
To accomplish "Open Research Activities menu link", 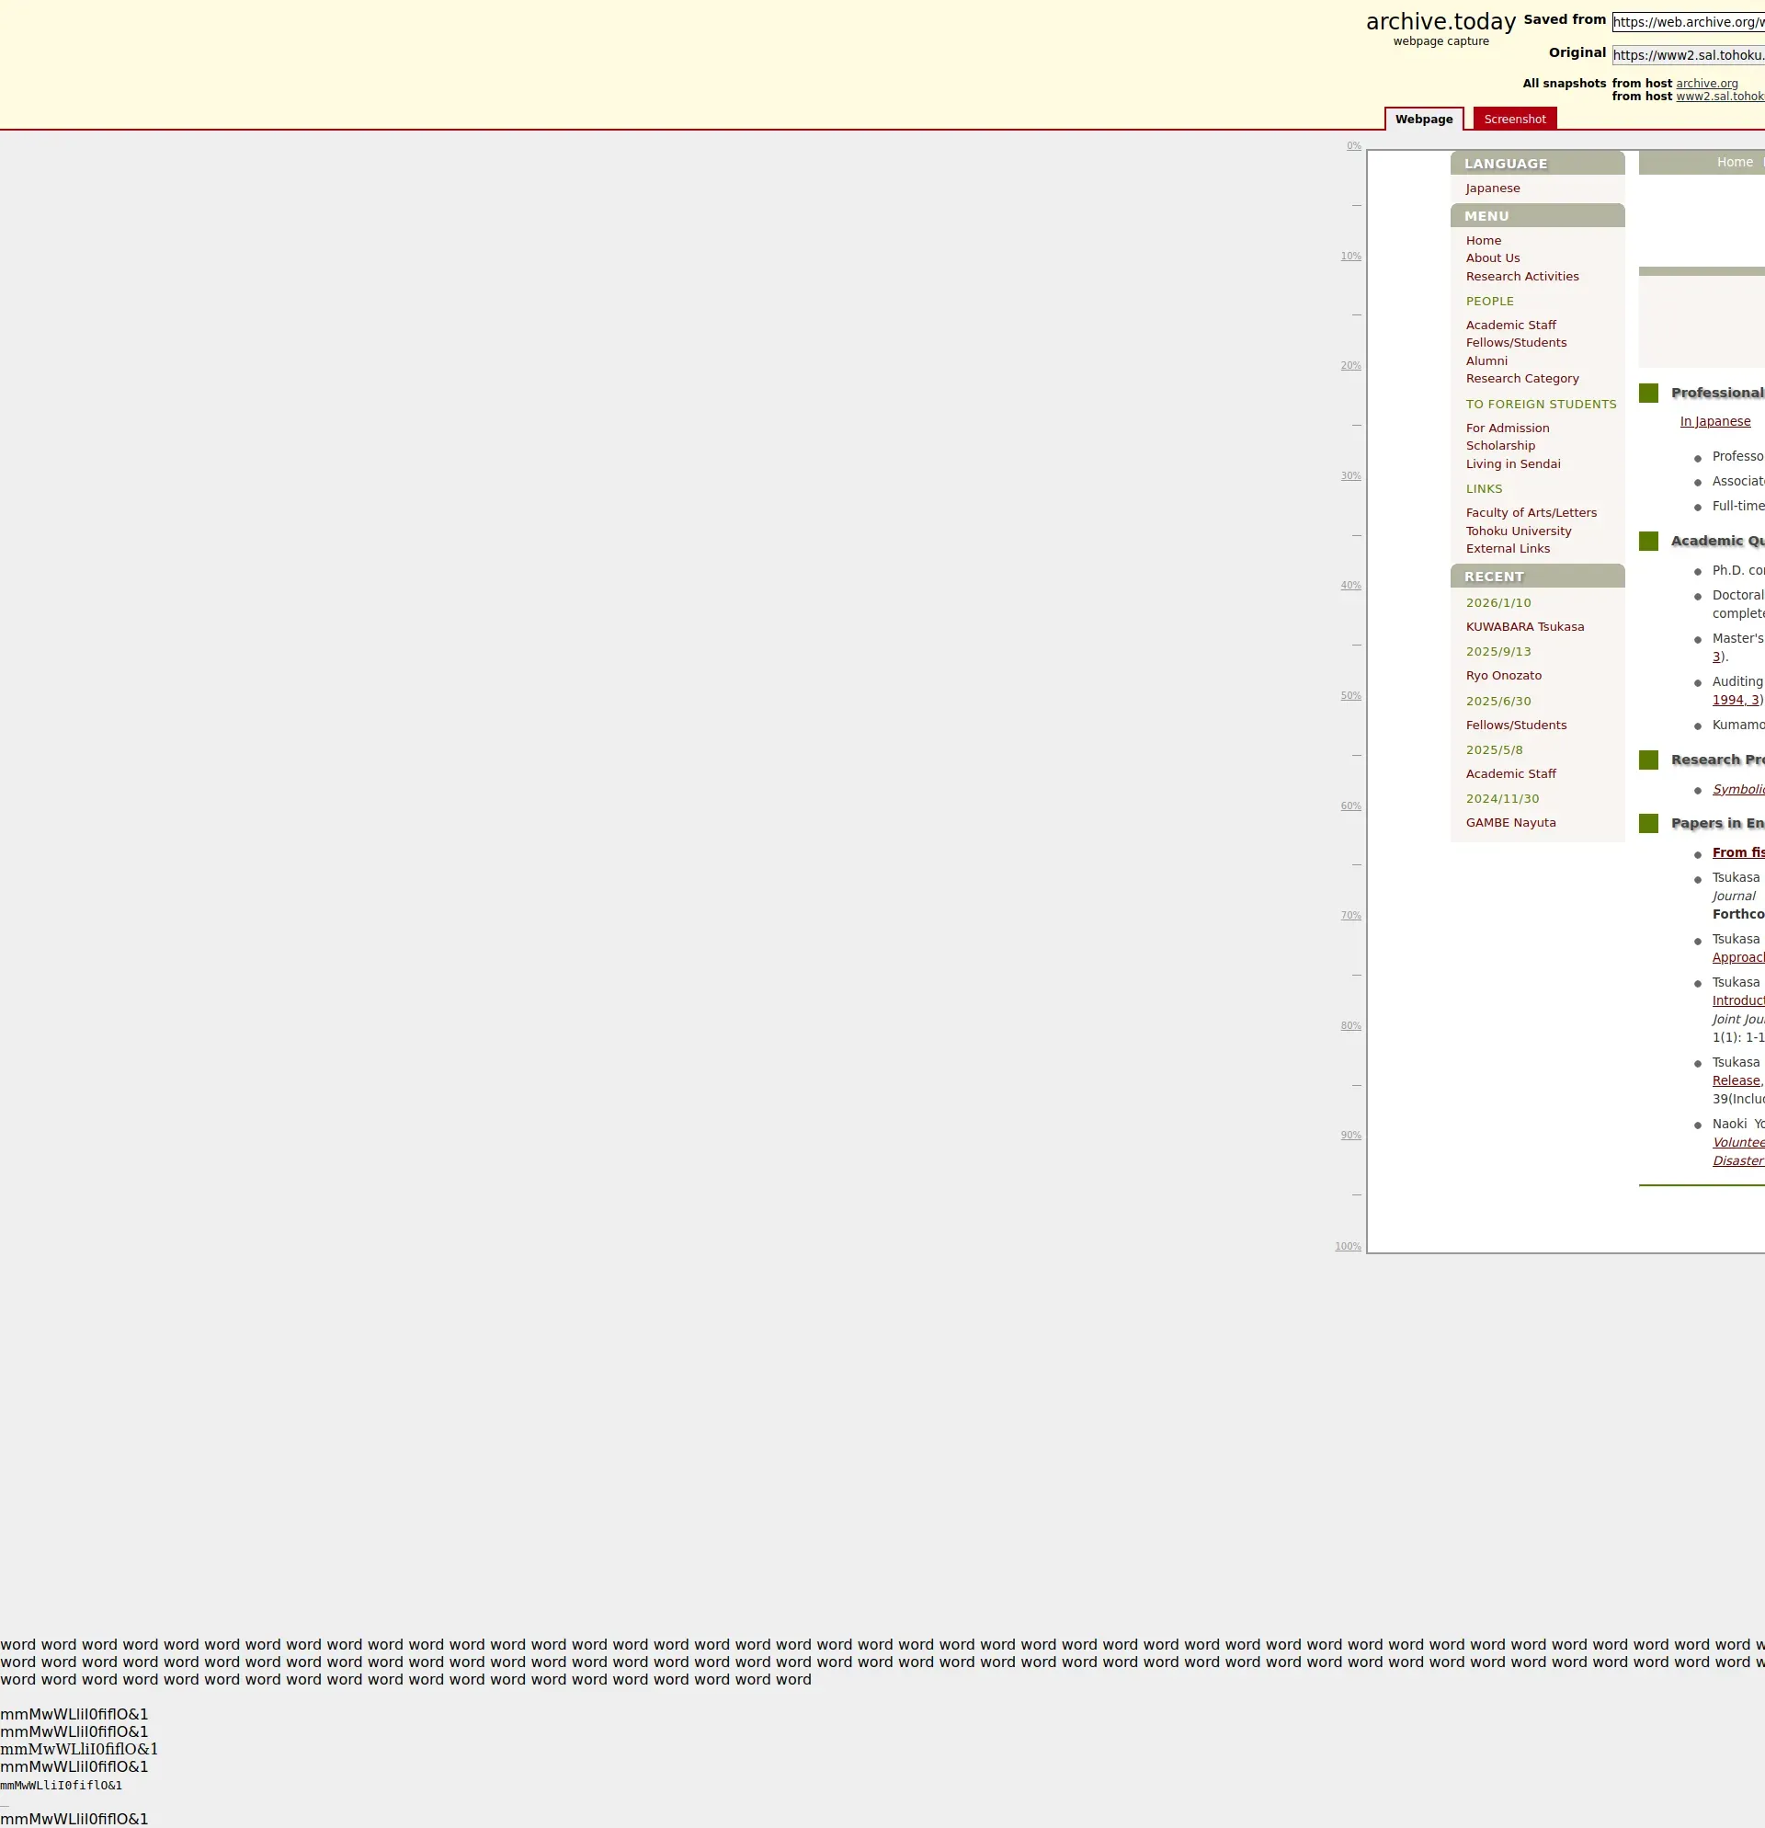I will (x=1521, y=276).
